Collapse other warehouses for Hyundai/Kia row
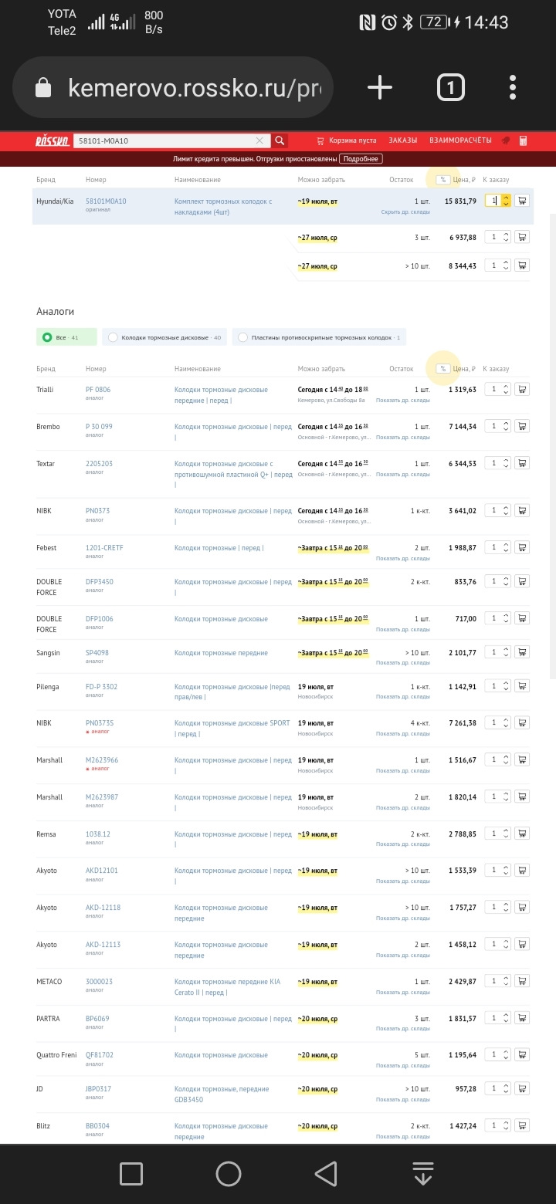 click(405, 211)
